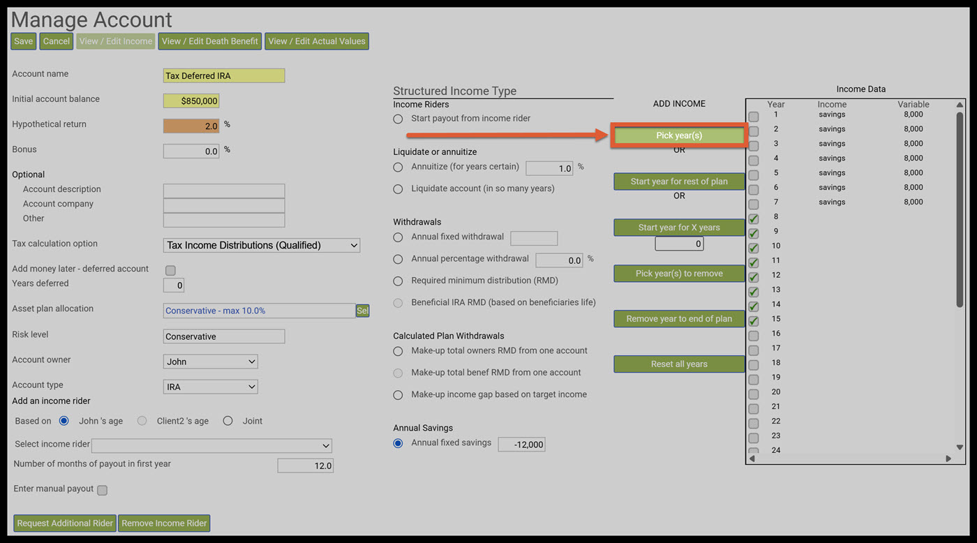Click the Annual fixed savings amount field
Image resolution: width=977 pixels, height=543 pixels.
coord(521,445)
